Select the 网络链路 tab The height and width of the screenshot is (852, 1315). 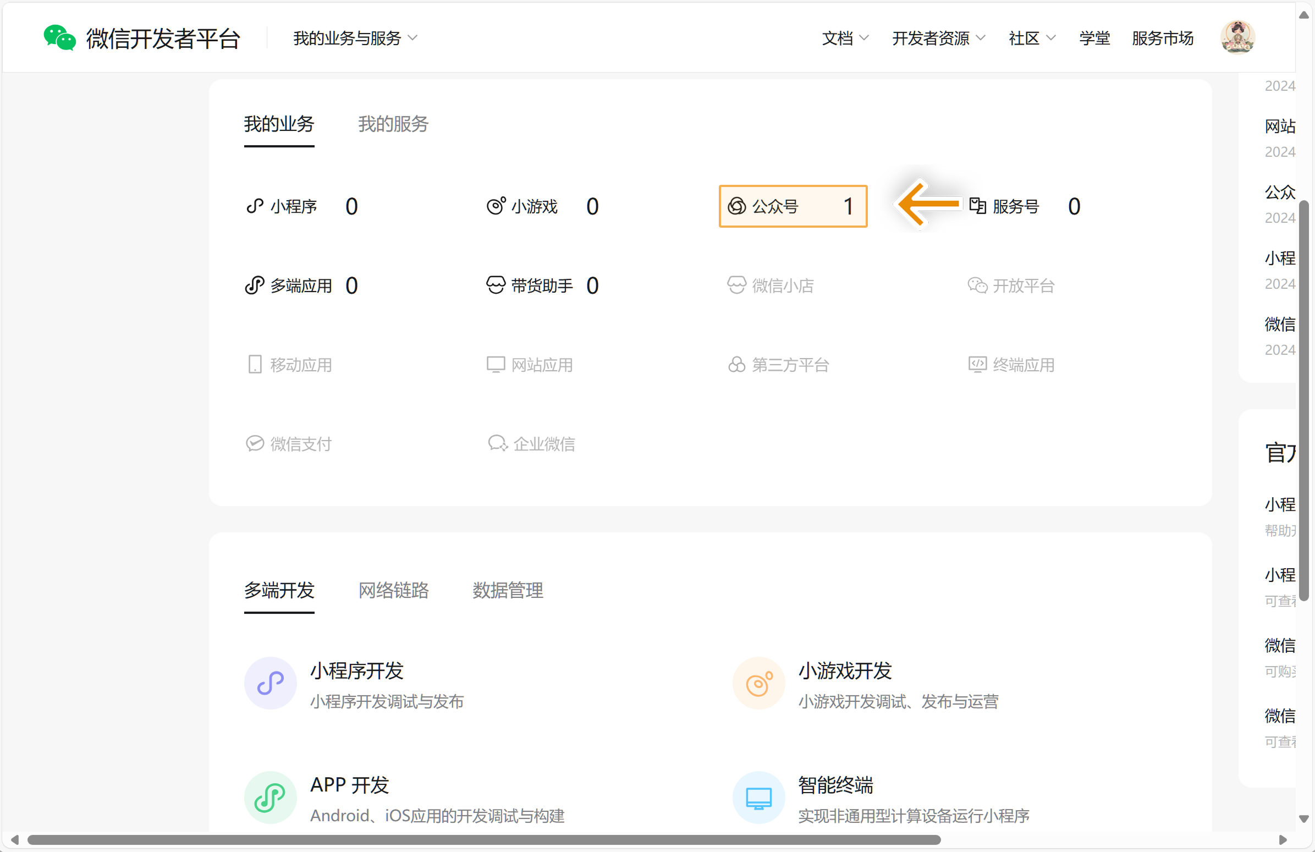click(393, 591)
